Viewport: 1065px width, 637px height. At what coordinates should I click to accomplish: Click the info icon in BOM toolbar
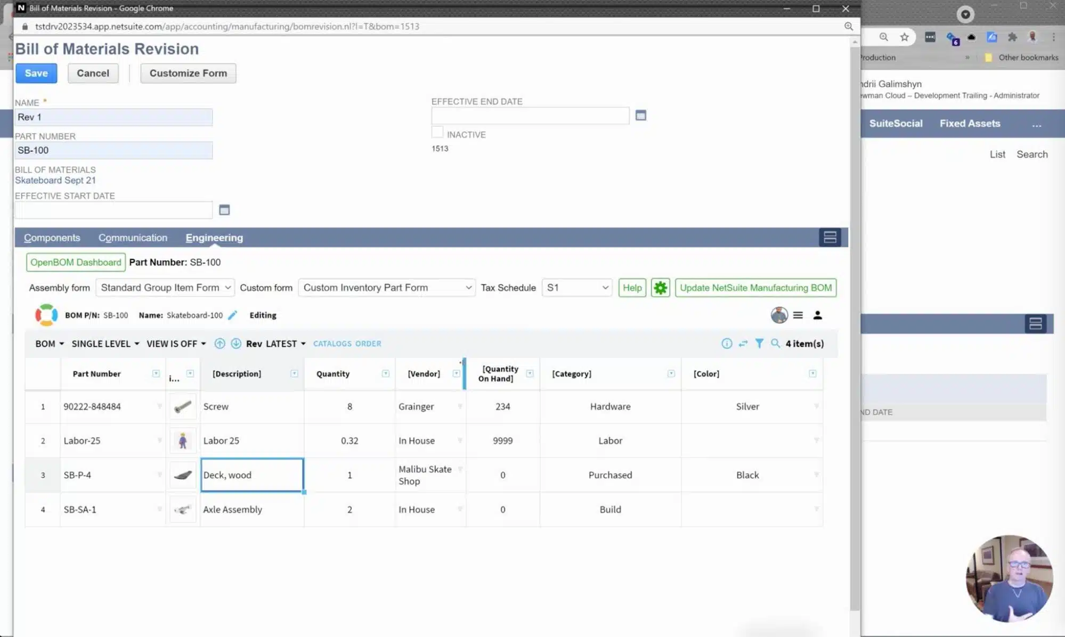coord(727,344)
